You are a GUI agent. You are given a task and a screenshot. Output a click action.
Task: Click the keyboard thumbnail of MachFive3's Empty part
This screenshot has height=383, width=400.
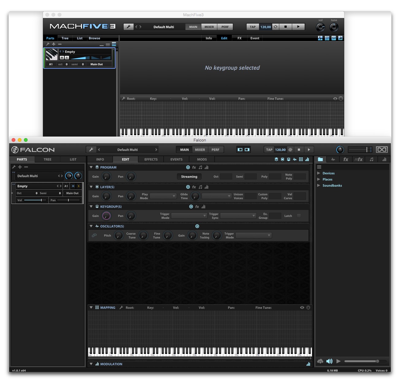click(52, 55)
